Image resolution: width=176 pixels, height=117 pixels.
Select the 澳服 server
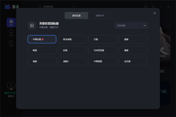[133, 50]
